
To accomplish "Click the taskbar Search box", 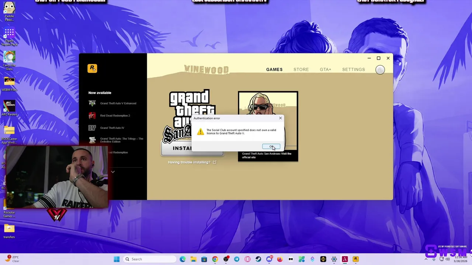I will coord(149,259).
